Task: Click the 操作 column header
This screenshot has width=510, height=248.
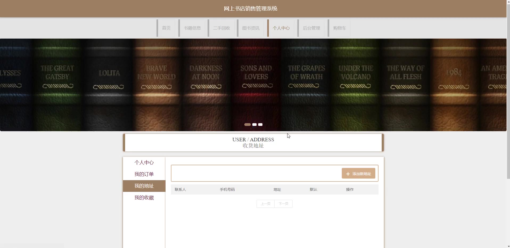Action: [x=350, y=189]
